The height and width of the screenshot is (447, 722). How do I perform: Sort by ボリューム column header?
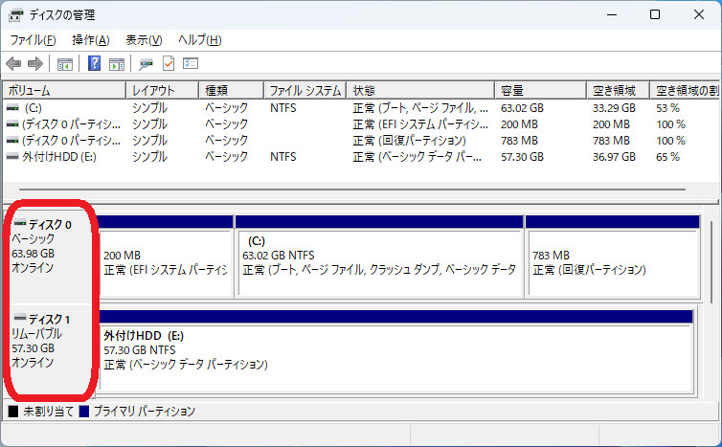[x=64, y=90]
